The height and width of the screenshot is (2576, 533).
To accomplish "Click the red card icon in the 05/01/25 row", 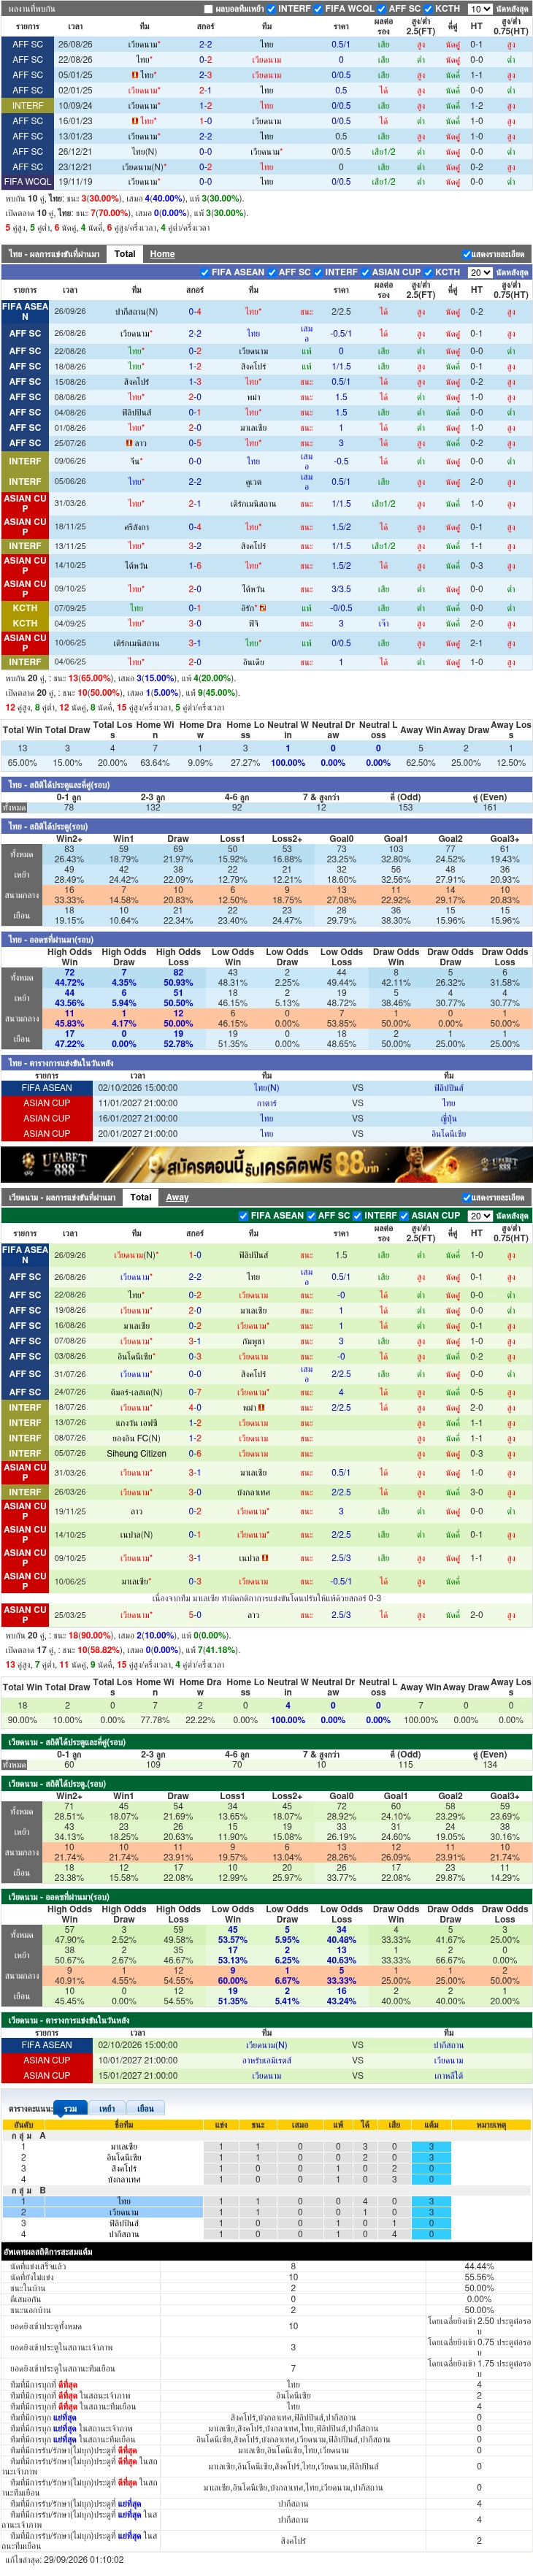I will pyautogui.click(x=135, y=75).
